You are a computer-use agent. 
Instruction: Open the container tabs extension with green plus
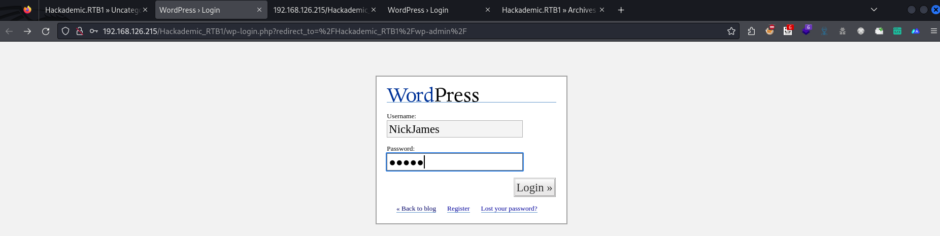click(879, 31)
